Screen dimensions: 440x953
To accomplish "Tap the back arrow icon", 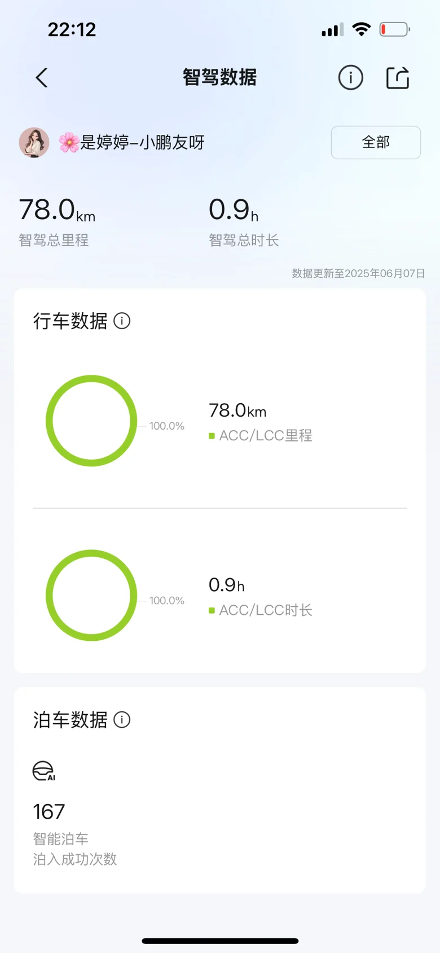I will 42,78.
